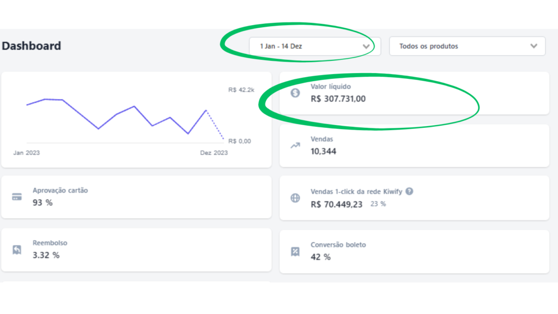The height and width of the screenshot is (314, 558).
Task: Click the 3.32 % refund rate value
Action: [46, 255]
